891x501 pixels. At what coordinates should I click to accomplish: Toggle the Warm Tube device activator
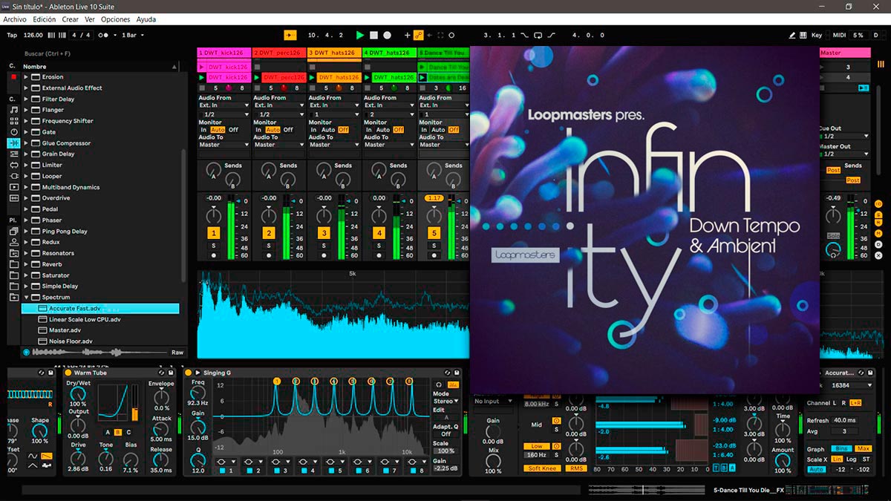pos(68,373)
